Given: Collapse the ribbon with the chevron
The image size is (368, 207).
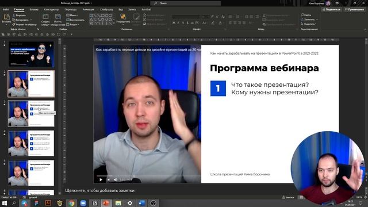Looking at the screenshot, I should click(366, 29).
